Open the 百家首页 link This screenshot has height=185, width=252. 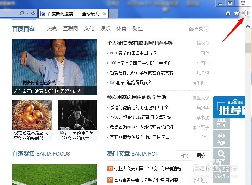194,29
